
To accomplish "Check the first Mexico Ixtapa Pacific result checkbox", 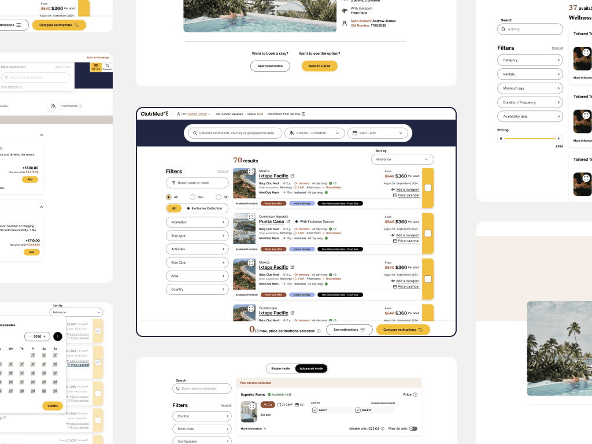I will [428, 188].
